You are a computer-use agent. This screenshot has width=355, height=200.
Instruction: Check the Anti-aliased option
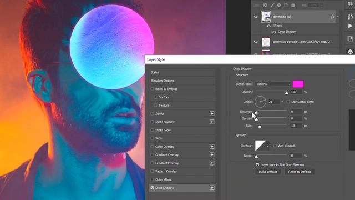(275, 146)
